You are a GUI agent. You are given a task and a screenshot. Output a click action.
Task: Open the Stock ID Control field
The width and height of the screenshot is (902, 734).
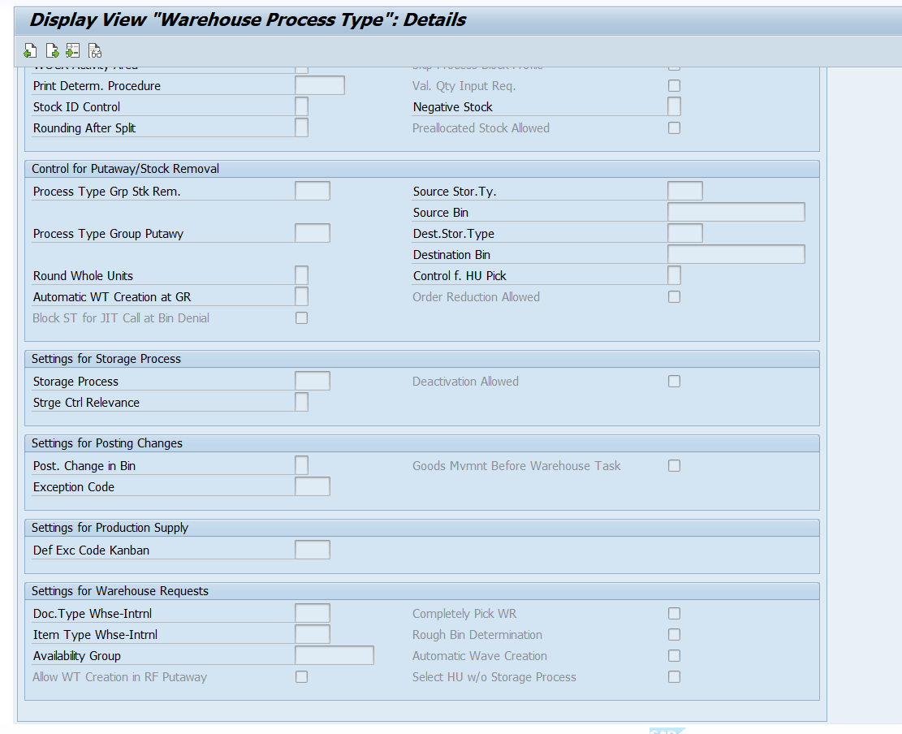click(x=301, y=106)
